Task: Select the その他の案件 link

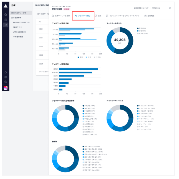Action: 18,37
